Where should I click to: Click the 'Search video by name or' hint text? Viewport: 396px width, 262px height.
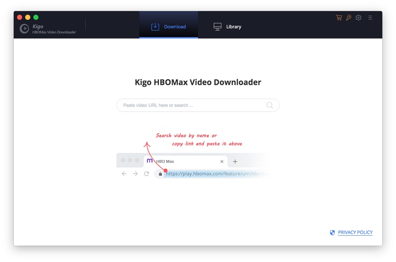[186, 135]
